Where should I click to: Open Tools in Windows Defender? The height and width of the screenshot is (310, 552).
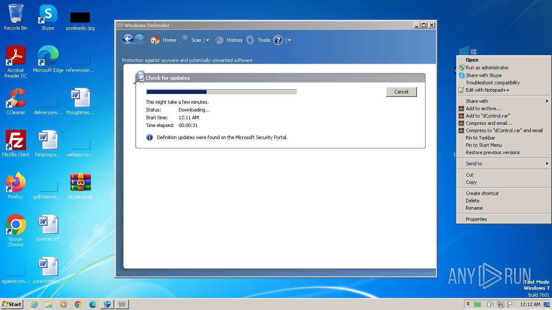(x=258, y=40)
